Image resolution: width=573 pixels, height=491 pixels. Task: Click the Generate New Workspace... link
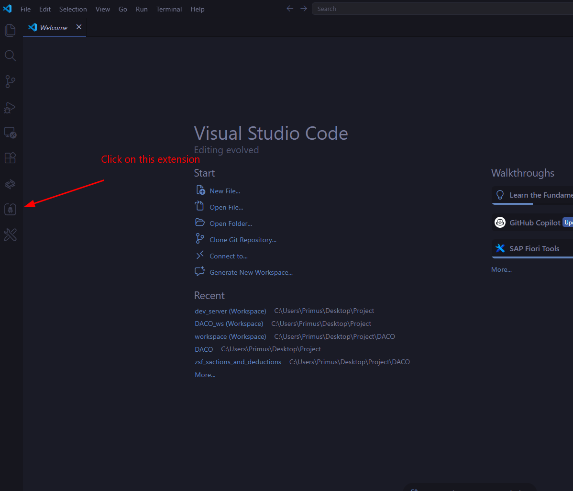pos(251,272)
